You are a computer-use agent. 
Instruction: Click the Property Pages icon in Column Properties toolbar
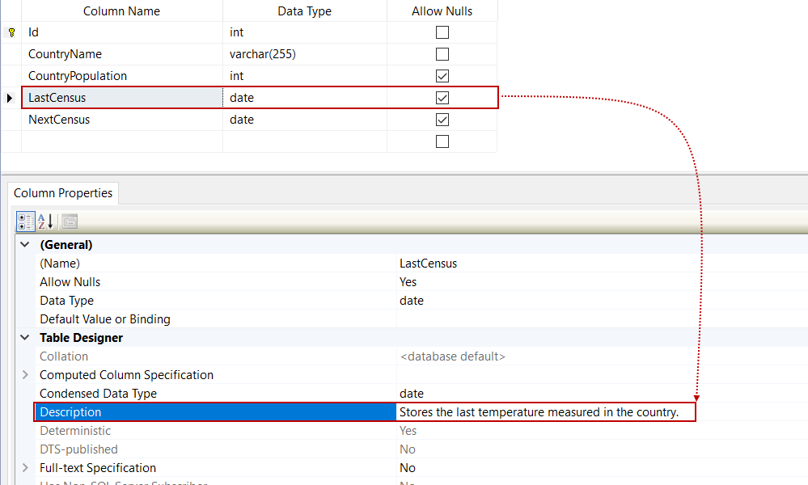69,221
